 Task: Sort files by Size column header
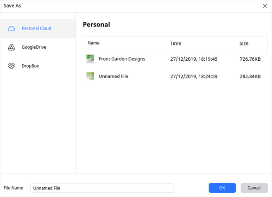(244, 44)
